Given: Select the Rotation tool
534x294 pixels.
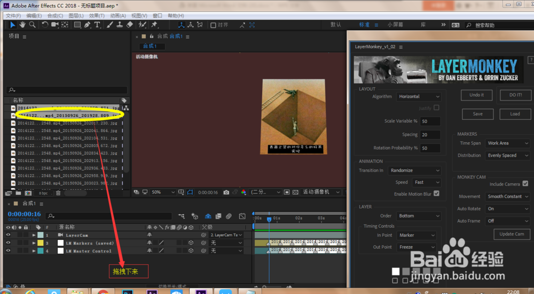Looking at the screenshot, I should click(x=45, y=25).
